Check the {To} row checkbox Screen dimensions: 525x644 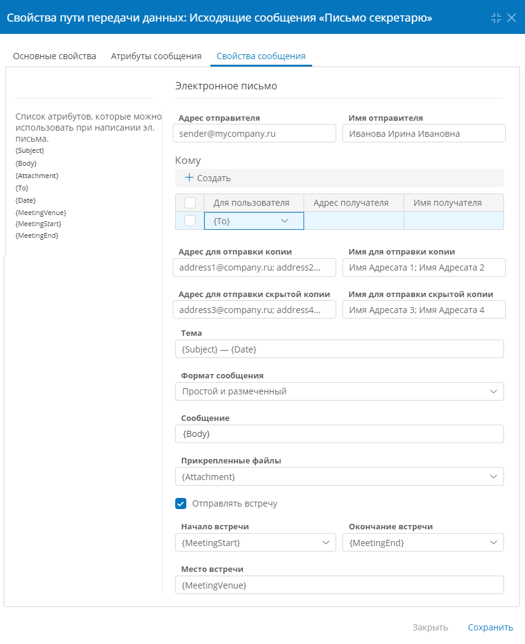point(190,221)
